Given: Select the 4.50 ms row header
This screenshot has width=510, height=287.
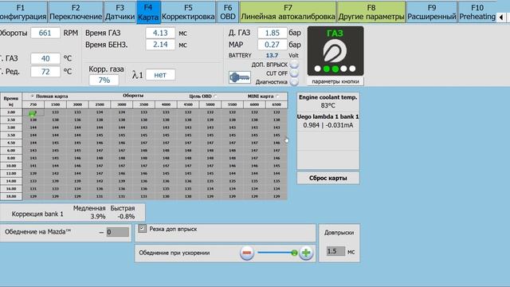Looking at the screenshot, I should (11, 143).
